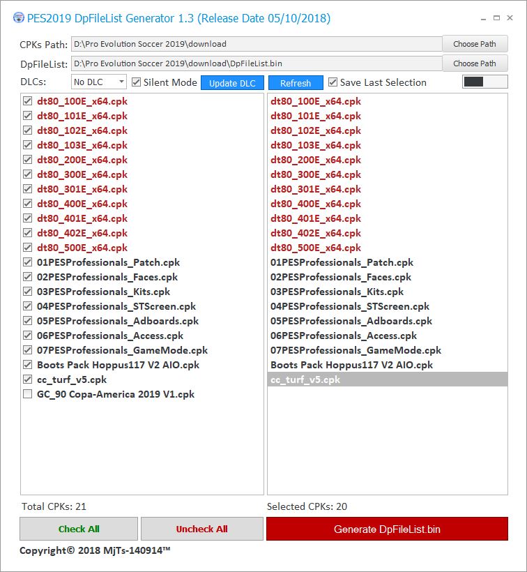This screenshot has width=527, height=572.
Task: Close the DpFileList Generator window
Action: point(510,18)
